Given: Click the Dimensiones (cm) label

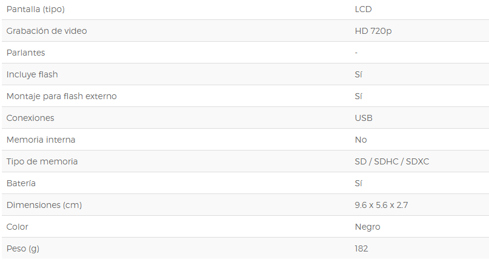Looking at the screenshot, I should [44, 205].
